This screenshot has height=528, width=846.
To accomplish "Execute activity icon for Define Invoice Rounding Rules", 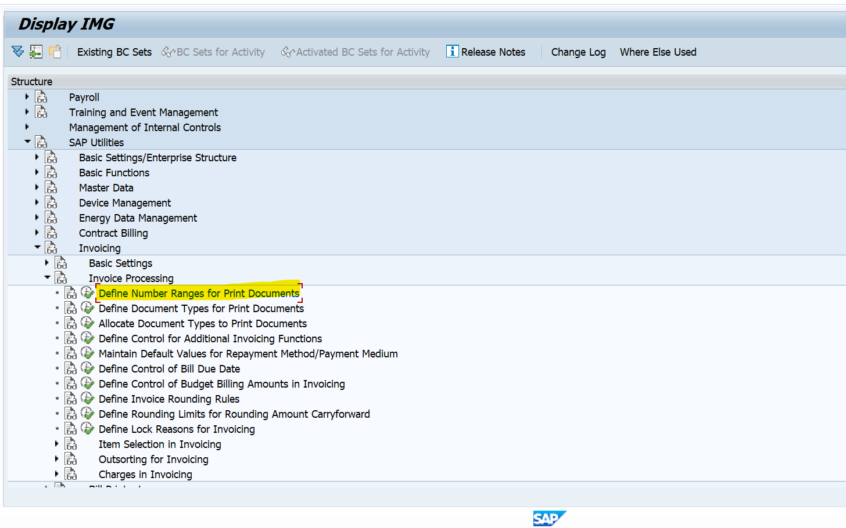I will coord(88,398).
